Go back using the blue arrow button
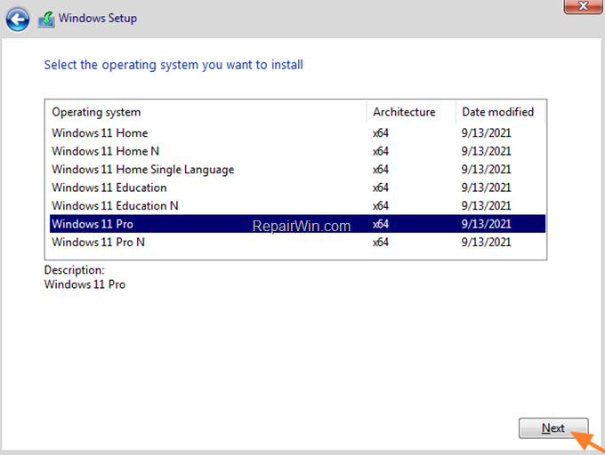This screenshot has height=455, width=605. coord(18,20)
